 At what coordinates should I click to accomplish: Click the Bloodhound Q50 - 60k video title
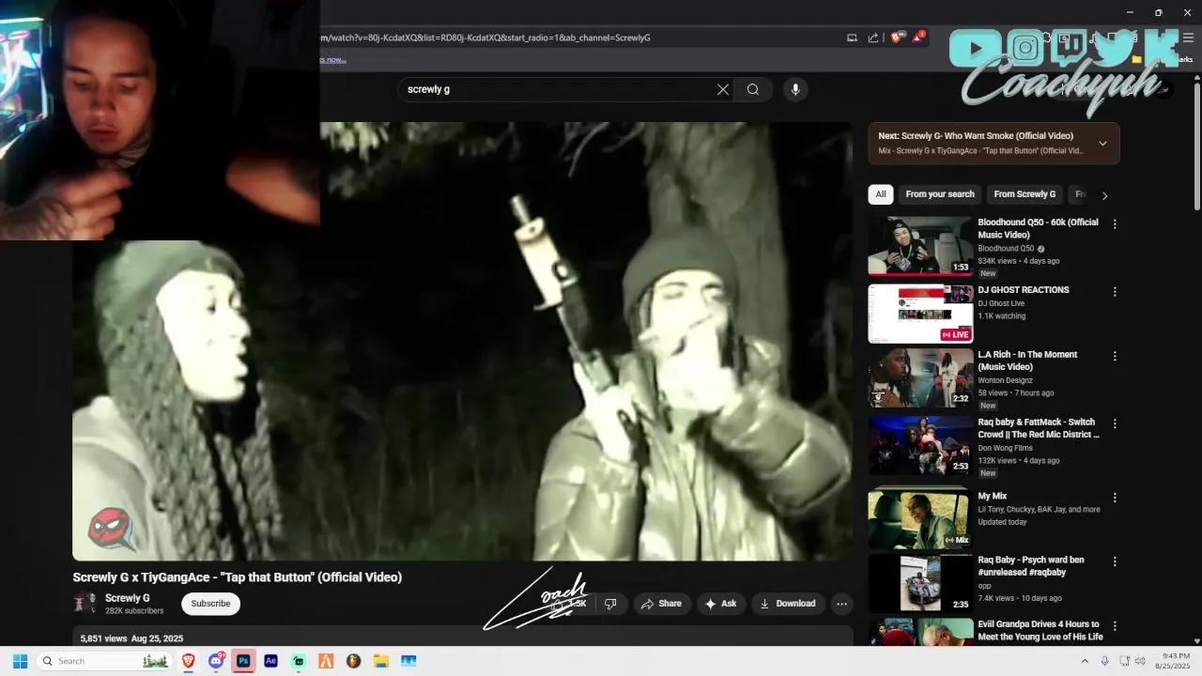pyautogui.click(x=1038, y=228)
